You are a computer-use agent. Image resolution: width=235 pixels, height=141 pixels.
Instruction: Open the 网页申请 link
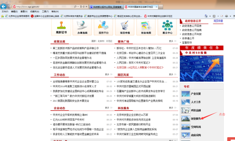click(x=218, y=21)
